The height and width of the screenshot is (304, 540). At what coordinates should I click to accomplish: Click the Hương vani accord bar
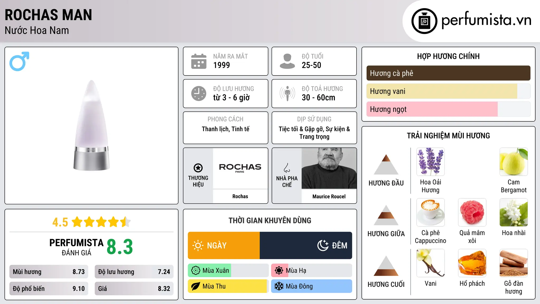click(x=448, y=91)
